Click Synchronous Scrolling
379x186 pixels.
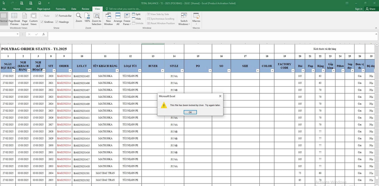click(x=161, y=19)
